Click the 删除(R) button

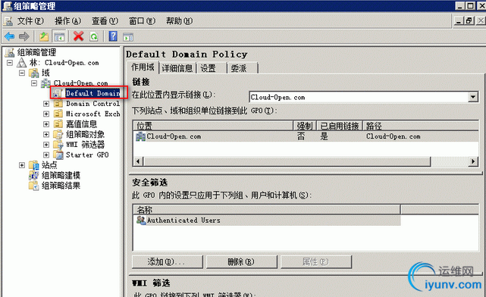coord(241,262)
